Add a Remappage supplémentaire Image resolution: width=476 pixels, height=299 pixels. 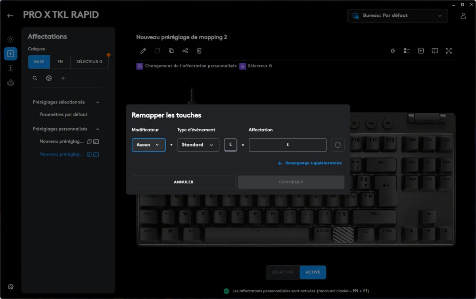coord(309,163)
